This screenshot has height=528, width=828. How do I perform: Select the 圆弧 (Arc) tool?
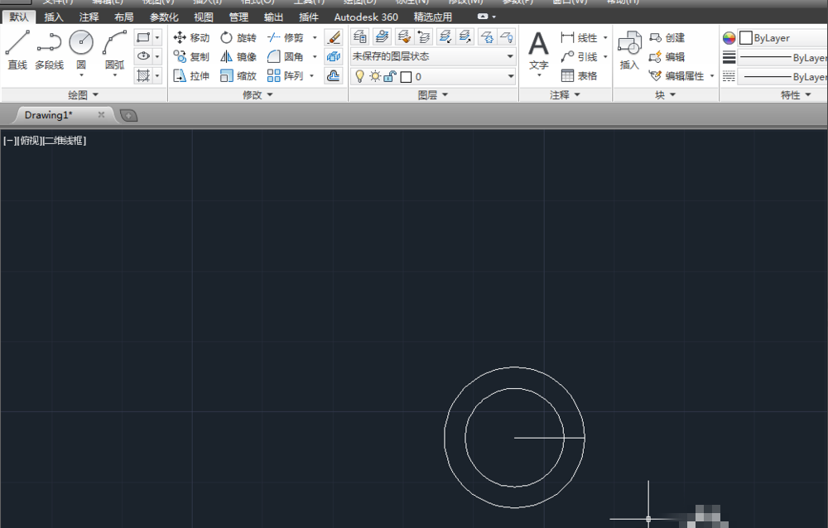pyautogui.click(x=114, y=49)
